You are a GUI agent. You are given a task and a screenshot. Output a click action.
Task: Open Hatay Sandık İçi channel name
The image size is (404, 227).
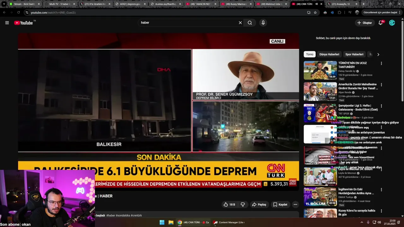tap(347, 71)
